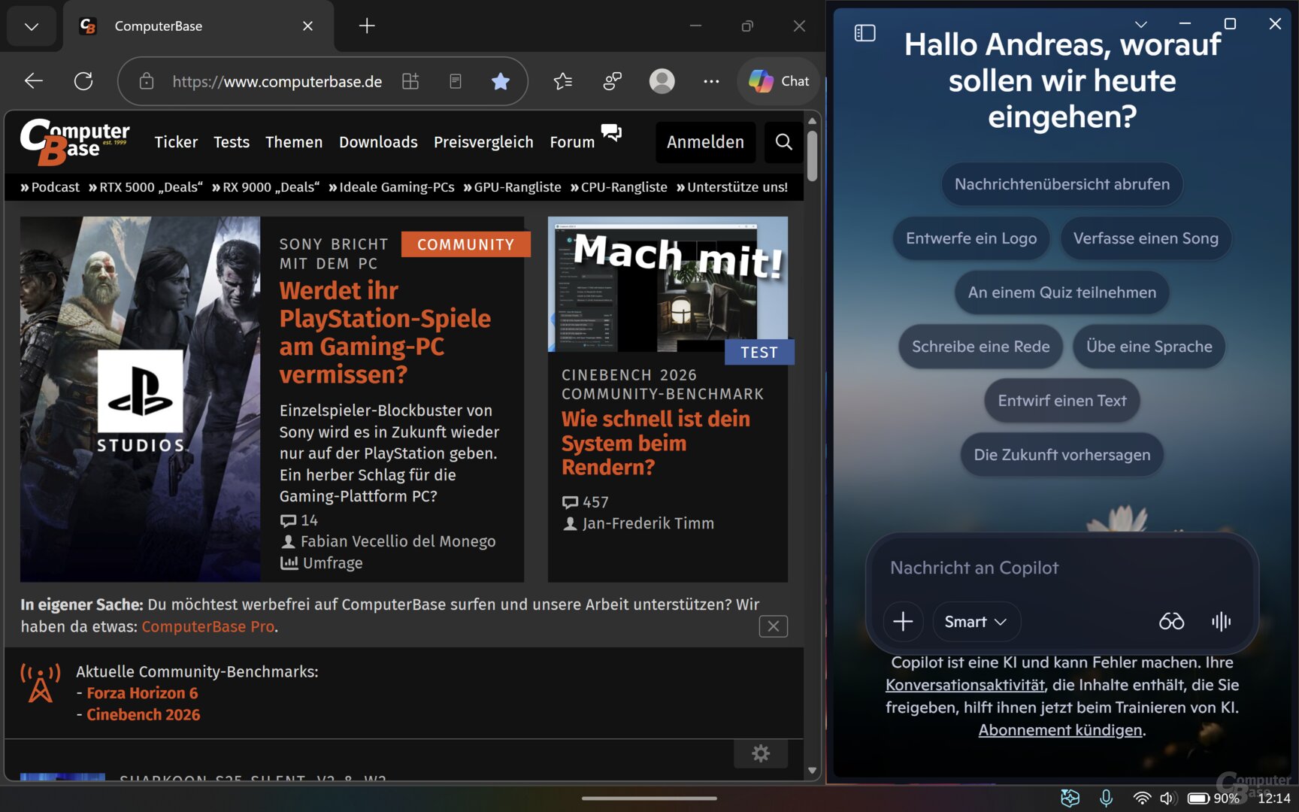This screenshot has width=1299, height=812.
Task: Select Übe eine Sprache suggestion
Action: [x=1149, y=347]
